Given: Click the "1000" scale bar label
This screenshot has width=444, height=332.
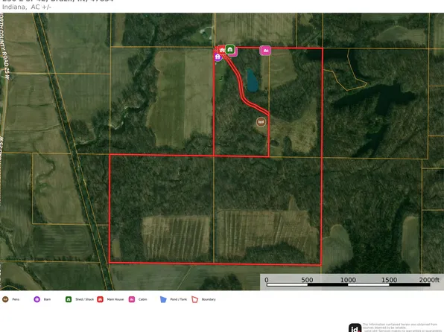Looking at the screenshot, I should pyautogui.click(x=348, y=280).
